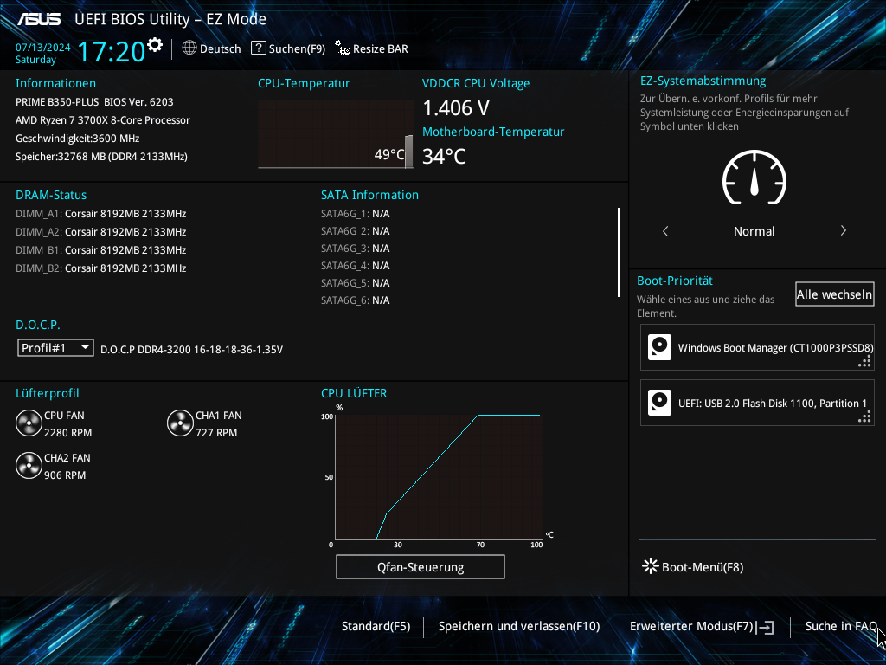The height and width of the screenshot is (665, 886).
Task: Click the PRIME B350-PLUS BIOS Ver. 6203 line
Action: coord(94,102)
